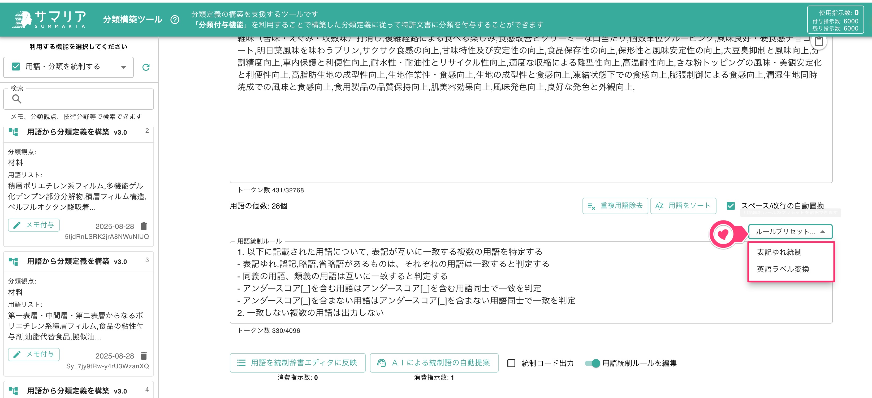Click inside the term list text area
872x398 pixels.
click(x=531, y=110)
